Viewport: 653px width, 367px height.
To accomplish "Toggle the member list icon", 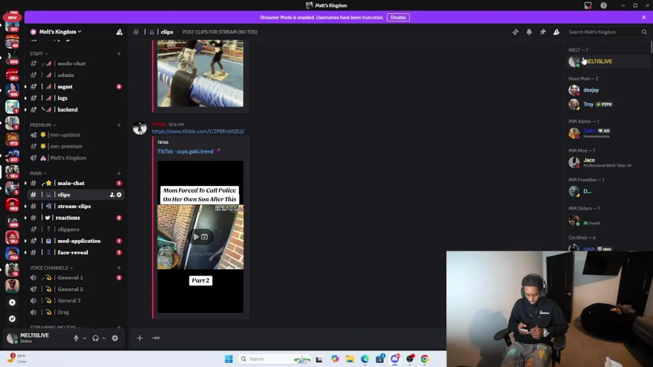I will click(x=557, y=32).
